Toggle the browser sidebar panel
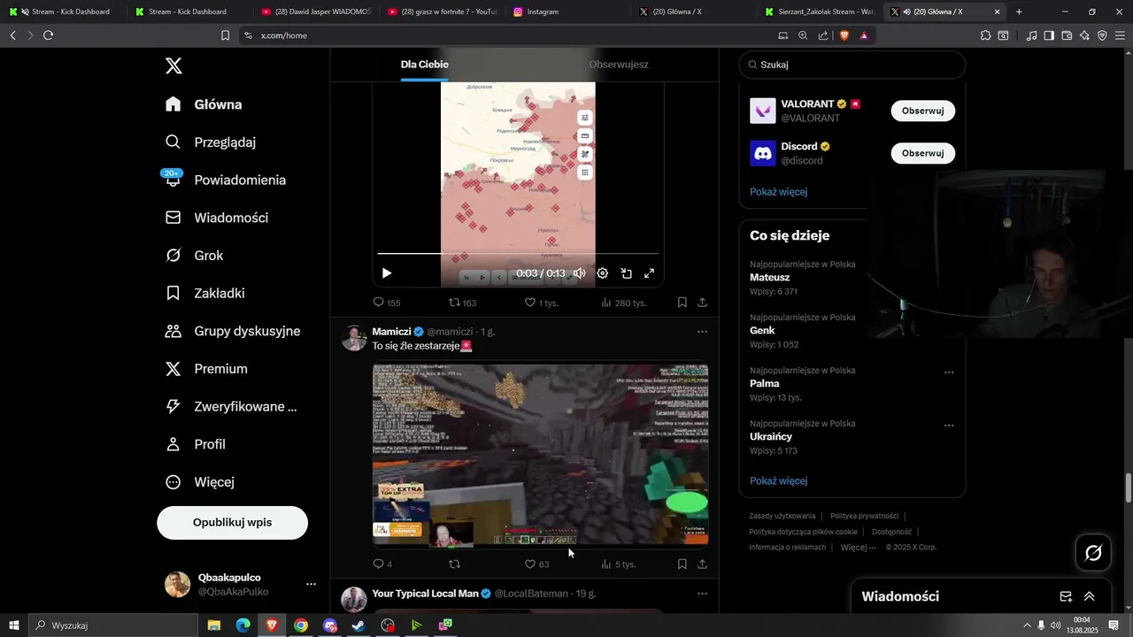The width and height of the screenshot is (1133, 637). point(1049,35)
